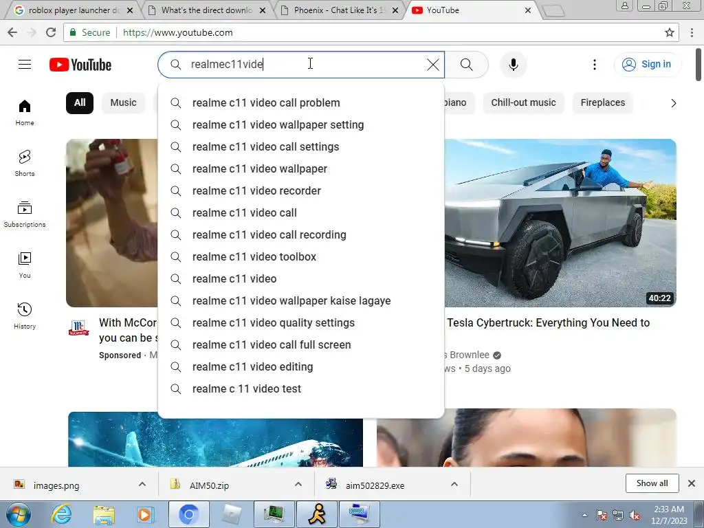Screen dimensions: 704x528
Task: Start voice search with microphone icon
Action: (x=513, y=65)
